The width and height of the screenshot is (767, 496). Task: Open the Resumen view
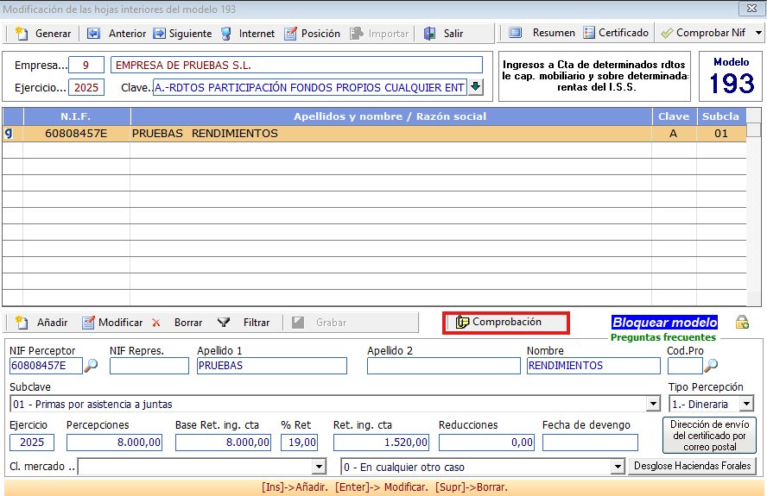(516, 33)
